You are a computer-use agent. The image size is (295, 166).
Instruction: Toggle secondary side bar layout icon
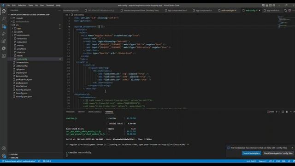point(271,5)
